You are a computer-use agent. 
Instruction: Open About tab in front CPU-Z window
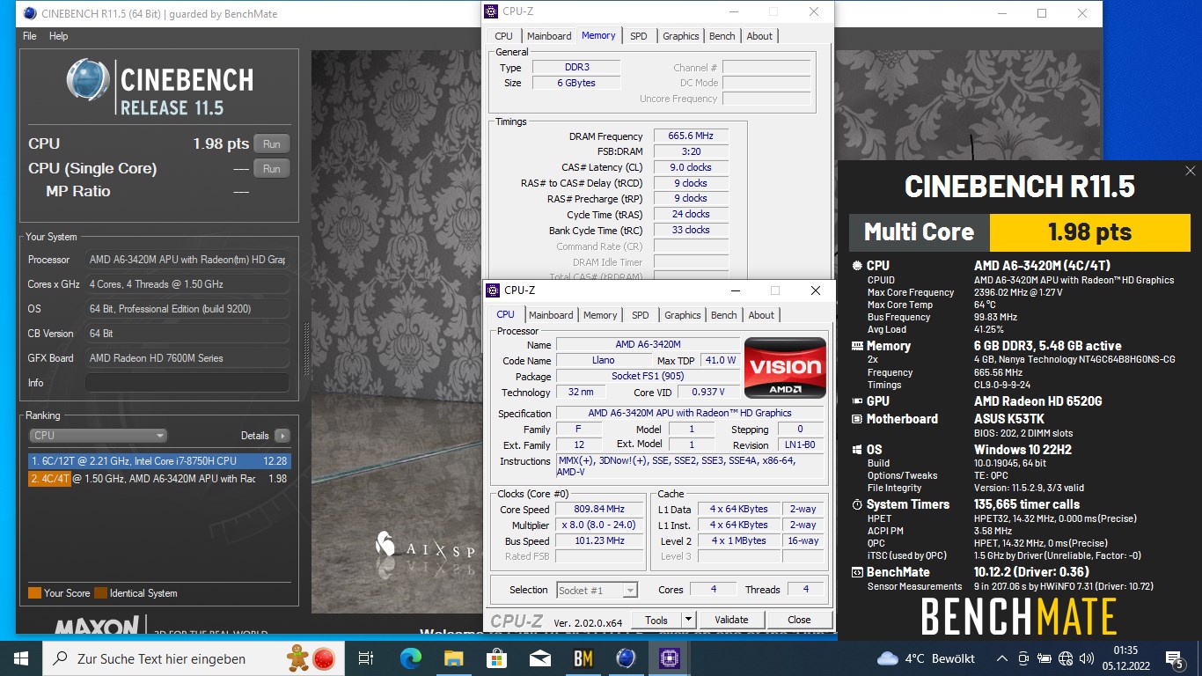pos(761,315)
